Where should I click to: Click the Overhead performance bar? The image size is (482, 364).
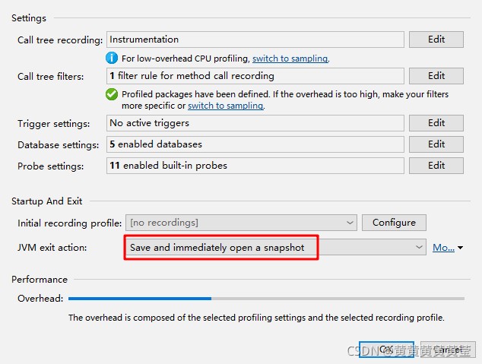pyautogui.click(x=266, y=298)
